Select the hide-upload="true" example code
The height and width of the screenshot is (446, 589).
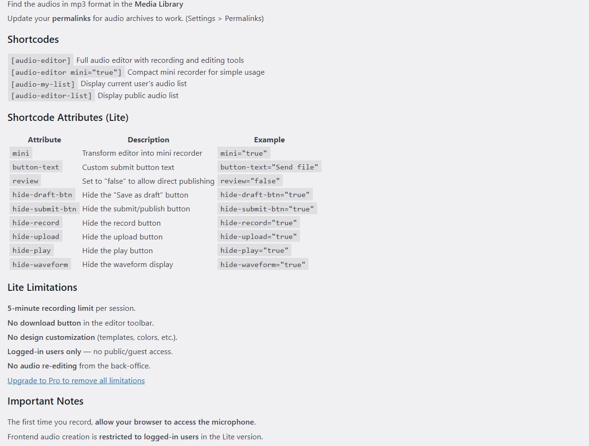258,237
